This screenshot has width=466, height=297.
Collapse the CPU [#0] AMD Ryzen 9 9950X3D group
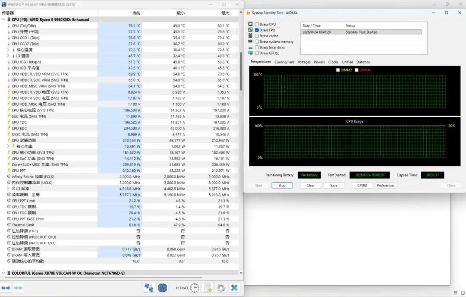[x=3, y=19]
